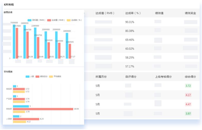Click the 18.94 销售部 performance bar
This screenshot has width=202, height=130.
(x=43, y=109)
